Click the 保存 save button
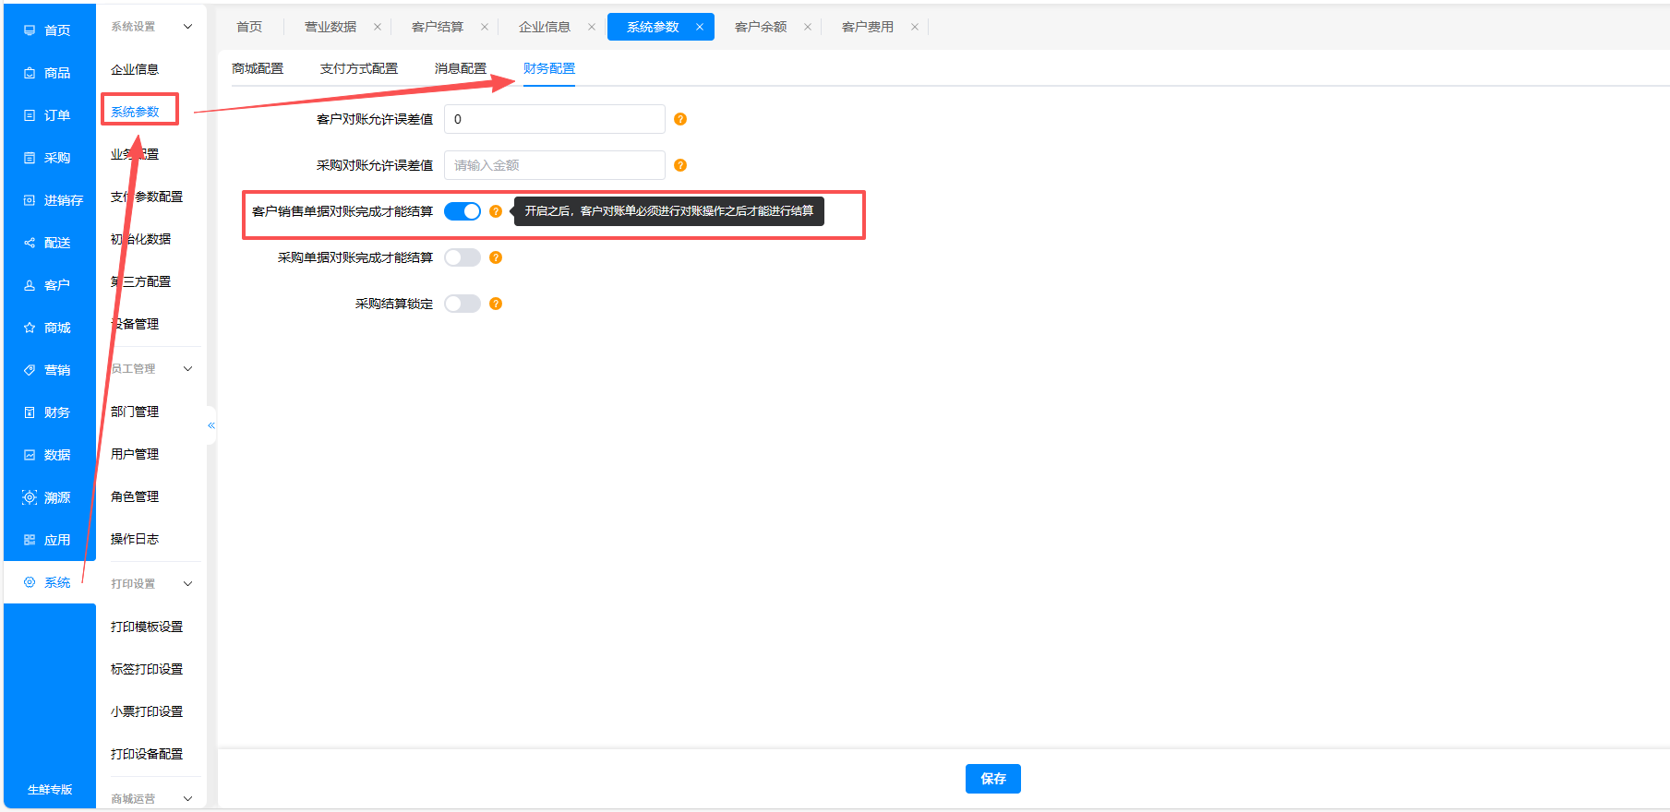 pyautogui.click(x=993, y=779)
